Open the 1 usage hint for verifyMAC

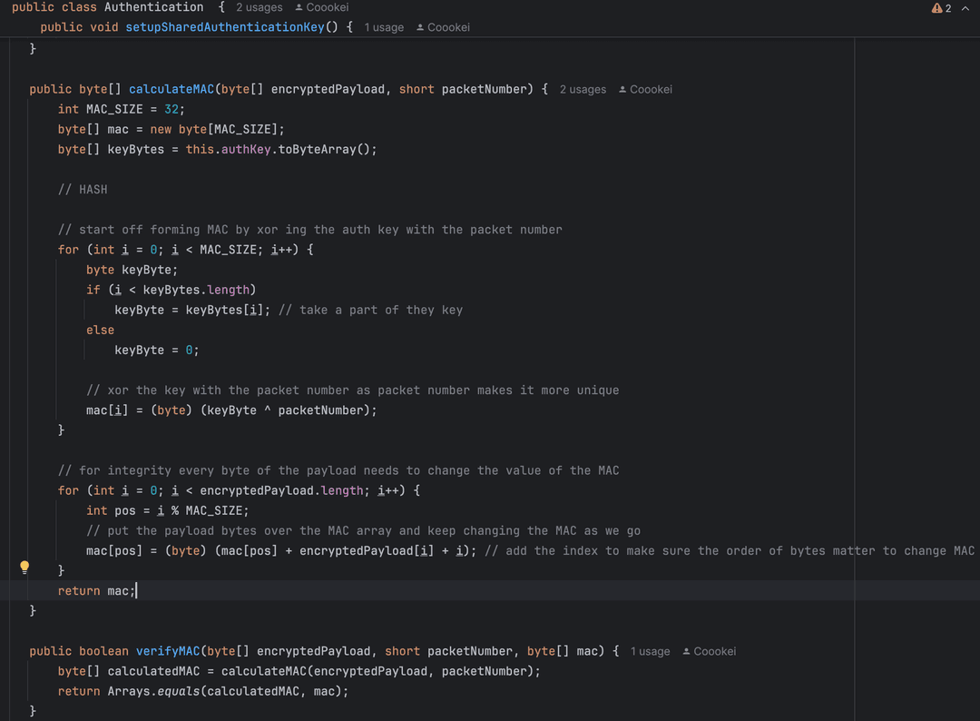[x=650, y=652]
